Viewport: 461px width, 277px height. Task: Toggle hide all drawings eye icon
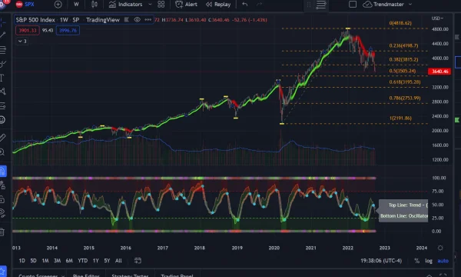[2, 213]
